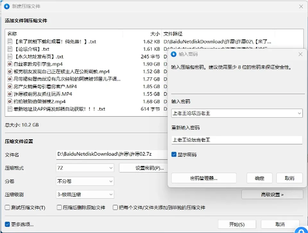Toggle the 更多选项 checkbox
Viewport: 308px width, 233px height.
[7, 224]
